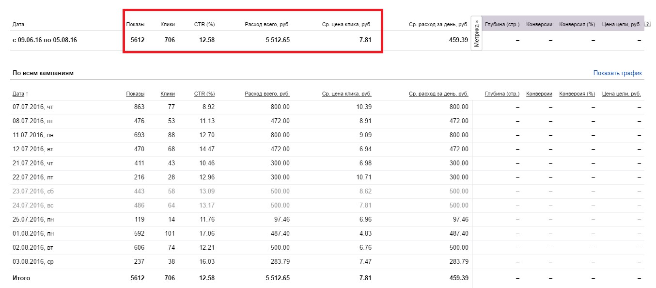656x288 pixels.
Task: Select the 23.07.2016 Saturday row
Action: [328, 192]
